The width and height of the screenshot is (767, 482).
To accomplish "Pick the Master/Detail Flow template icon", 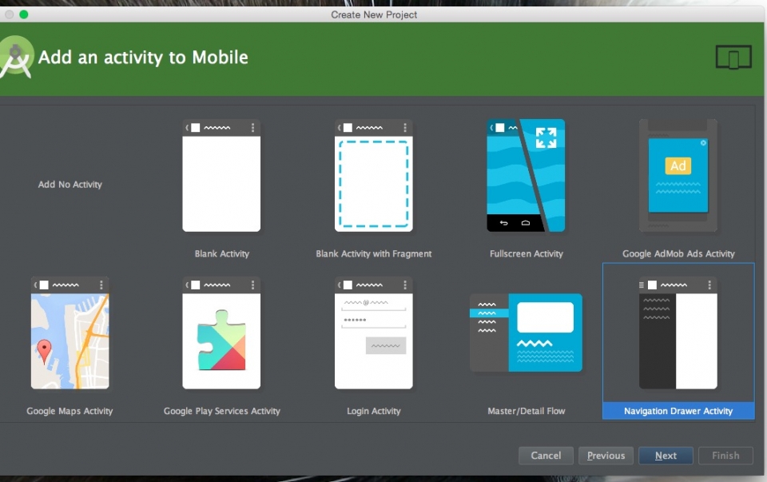I will 526,333.
